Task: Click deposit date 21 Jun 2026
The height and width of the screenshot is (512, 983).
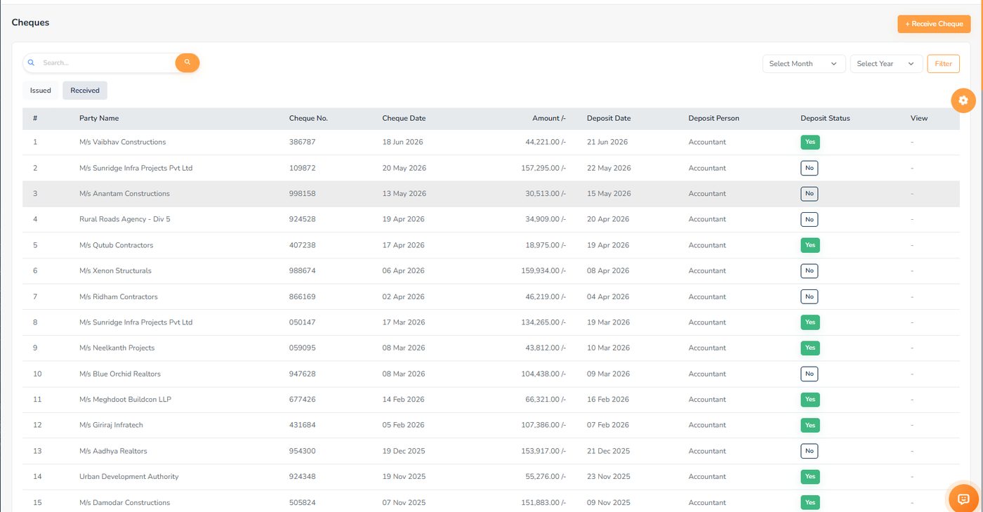Action: coord(607,142)
